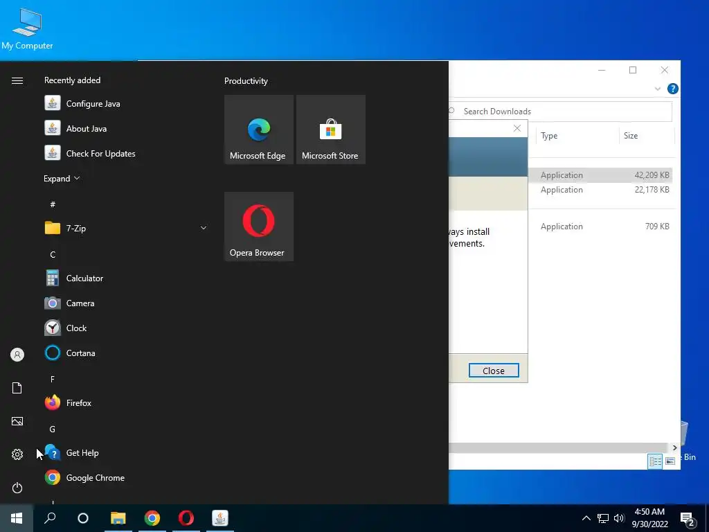This screenshot has width=709, height=532.
Task: Jump to letter group G
Action: [x=53, y=429]
